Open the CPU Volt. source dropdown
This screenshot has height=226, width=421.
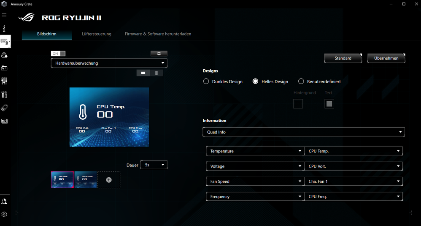[354, 166]
